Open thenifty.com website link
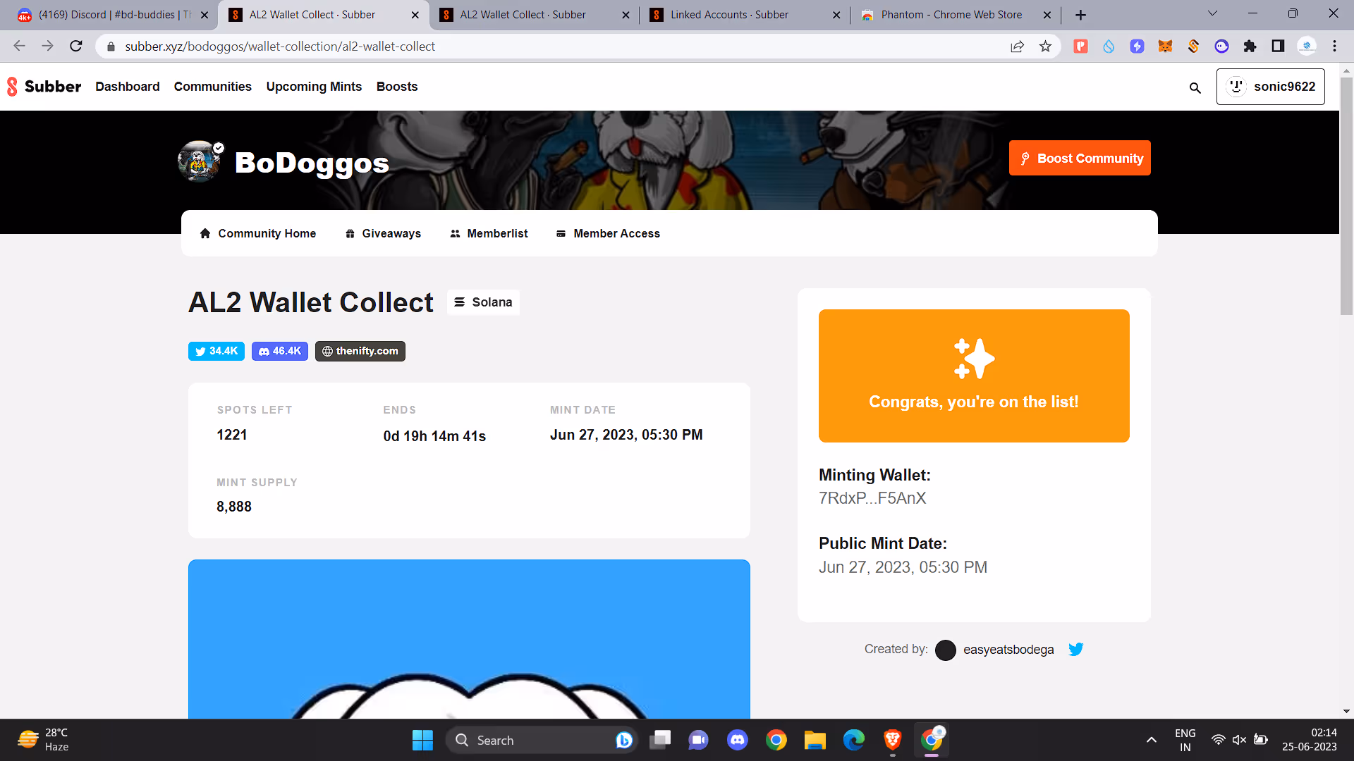 (360, 351)
